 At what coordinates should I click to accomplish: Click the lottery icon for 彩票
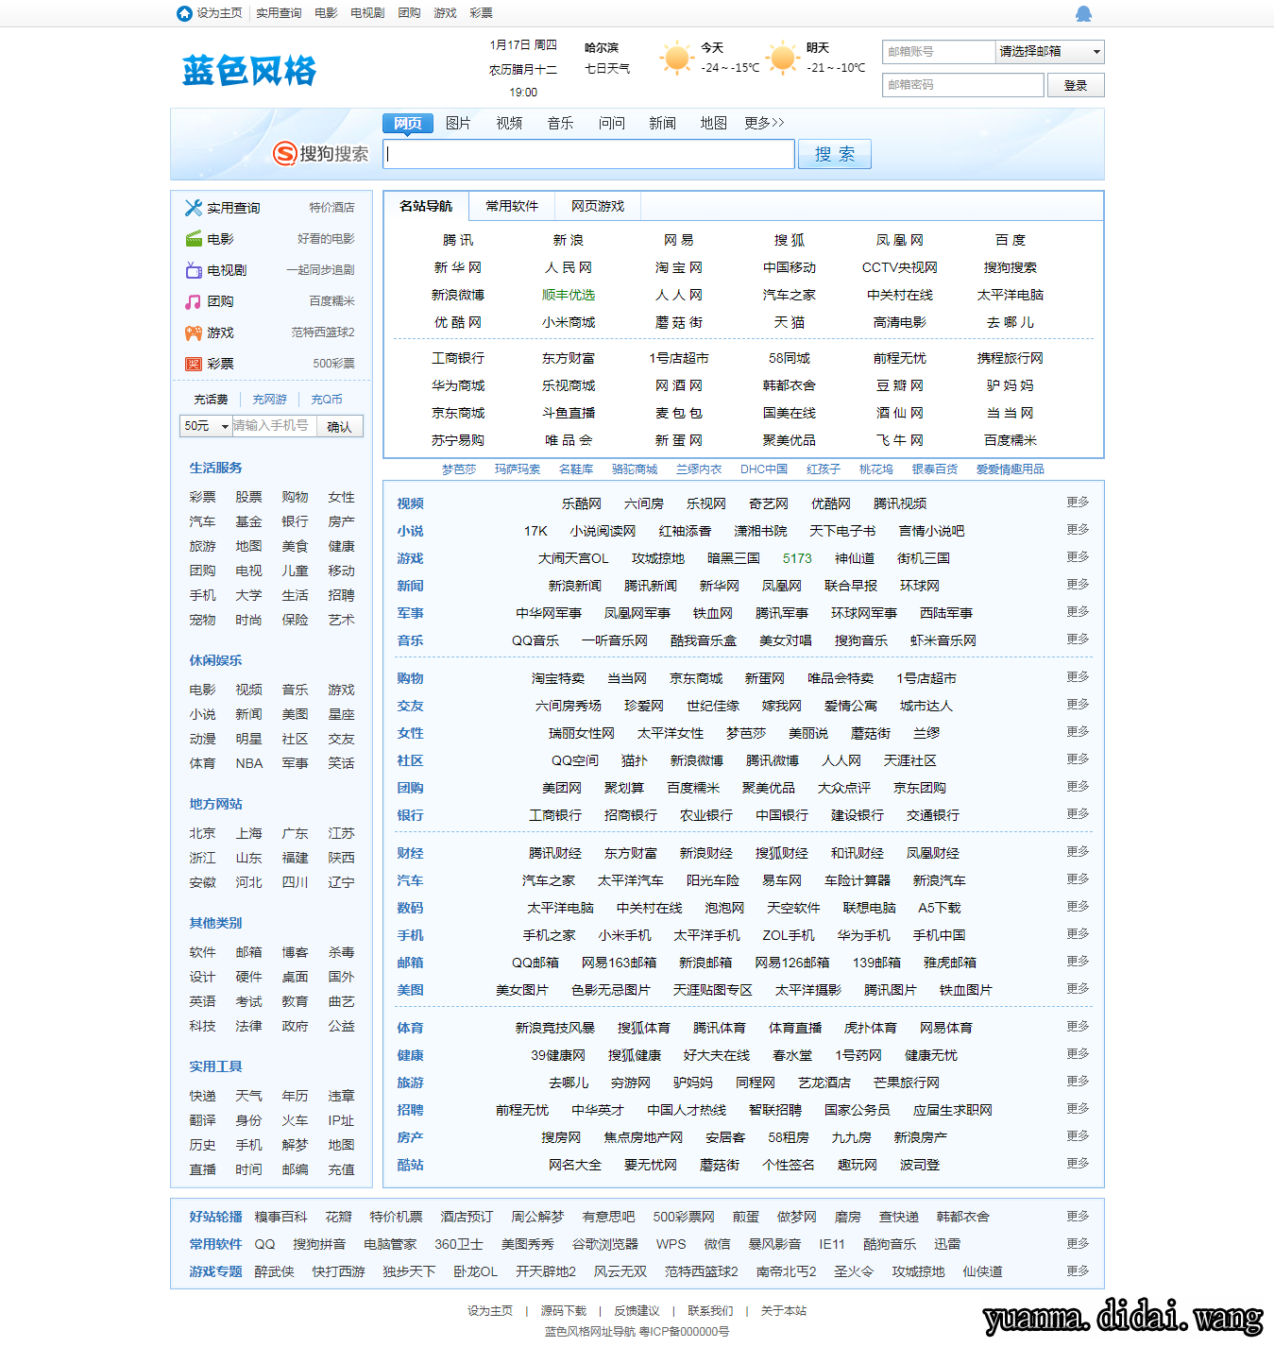[194, 364]
